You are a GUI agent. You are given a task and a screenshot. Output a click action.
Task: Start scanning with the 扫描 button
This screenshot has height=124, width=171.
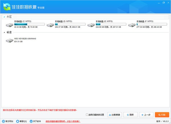point(162,115)
